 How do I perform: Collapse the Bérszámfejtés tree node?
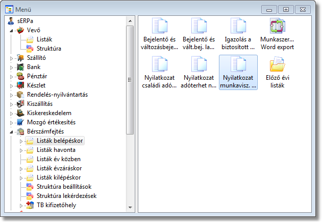coord(12,132)
